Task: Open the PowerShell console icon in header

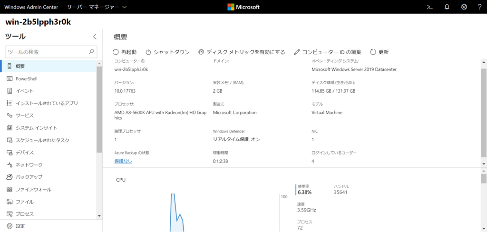Action: tap(429, 7)
